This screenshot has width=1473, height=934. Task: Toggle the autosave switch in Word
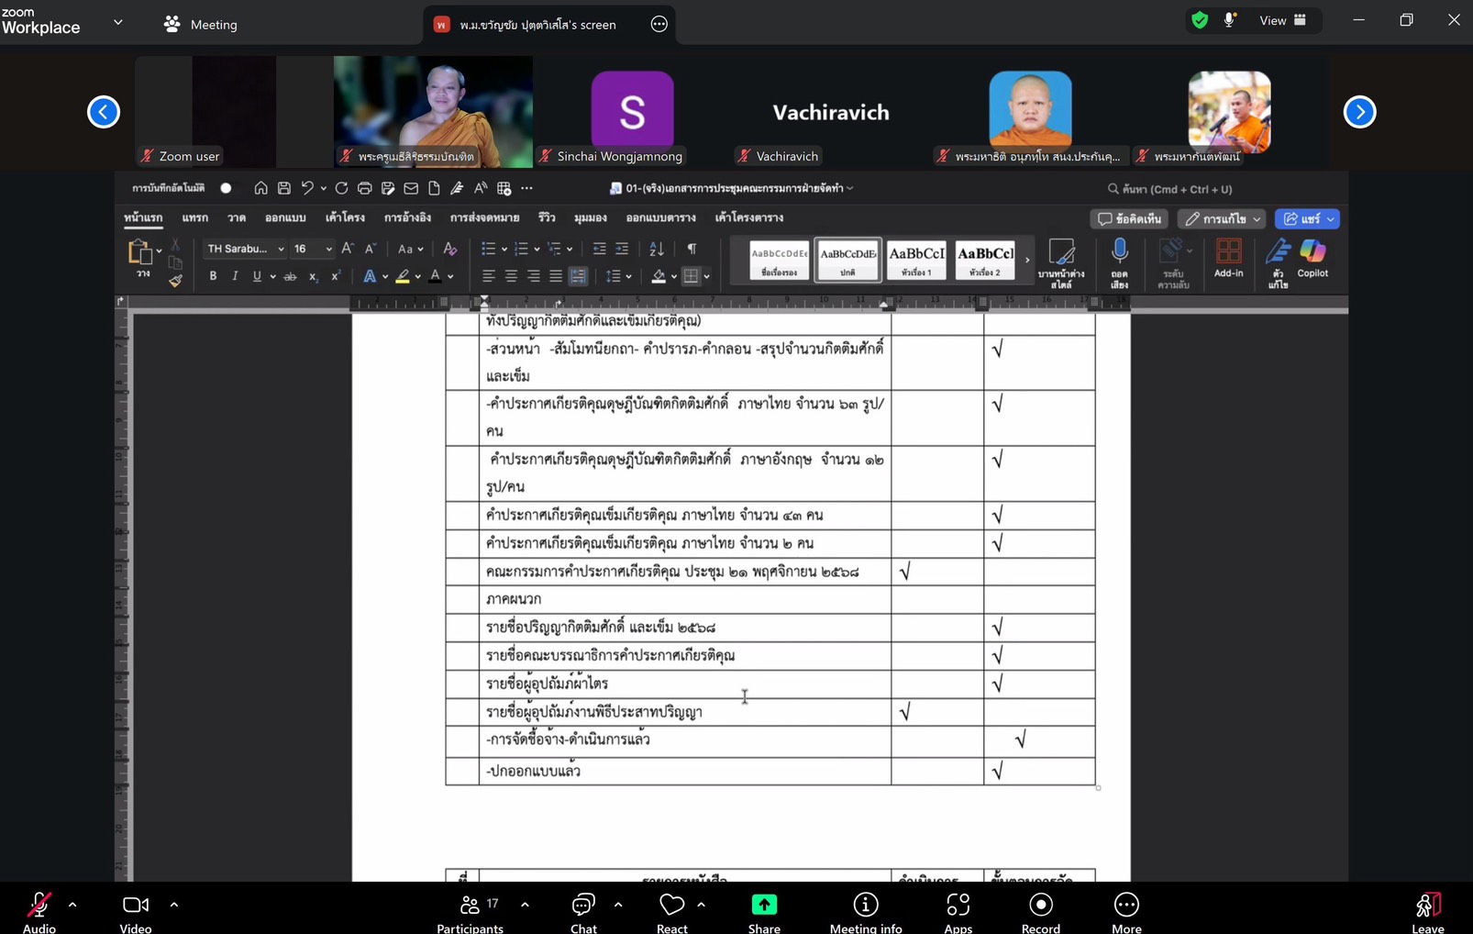point(226,188)
